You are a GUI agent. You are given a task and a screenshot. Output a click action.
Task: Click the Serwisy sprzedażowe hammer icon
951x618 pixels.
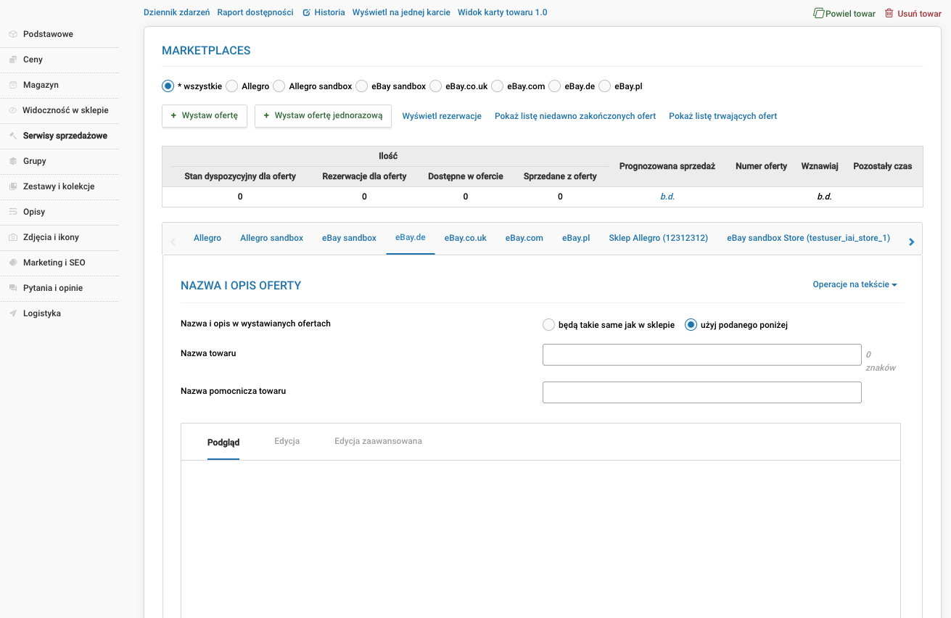pyautogui.click(x=13, y=136)
